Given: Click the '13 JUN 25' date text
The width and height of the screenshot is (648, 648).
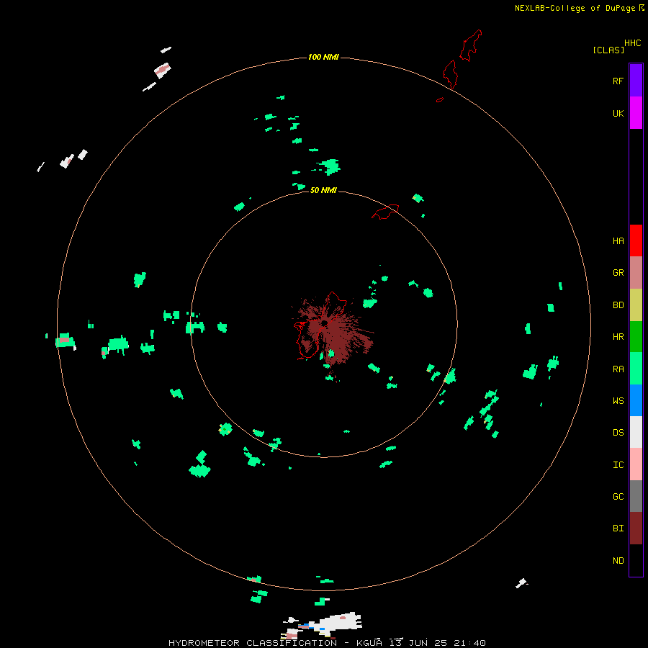Looking at the screenshot, I should [x=418, y=643].
